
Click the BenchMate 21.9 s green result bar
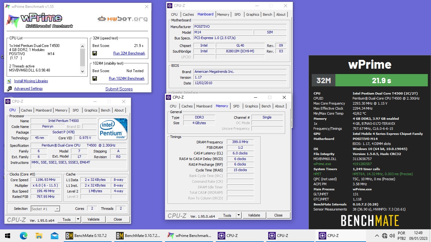click(381, 80)
